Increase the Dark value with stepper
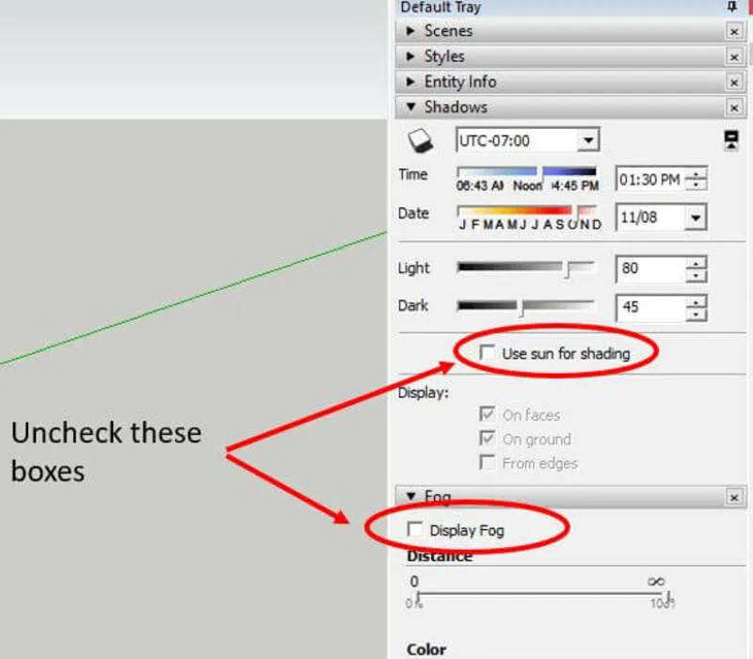Image resolution: width=753 pixels, height=659 pixels. (x=696, y=301)
